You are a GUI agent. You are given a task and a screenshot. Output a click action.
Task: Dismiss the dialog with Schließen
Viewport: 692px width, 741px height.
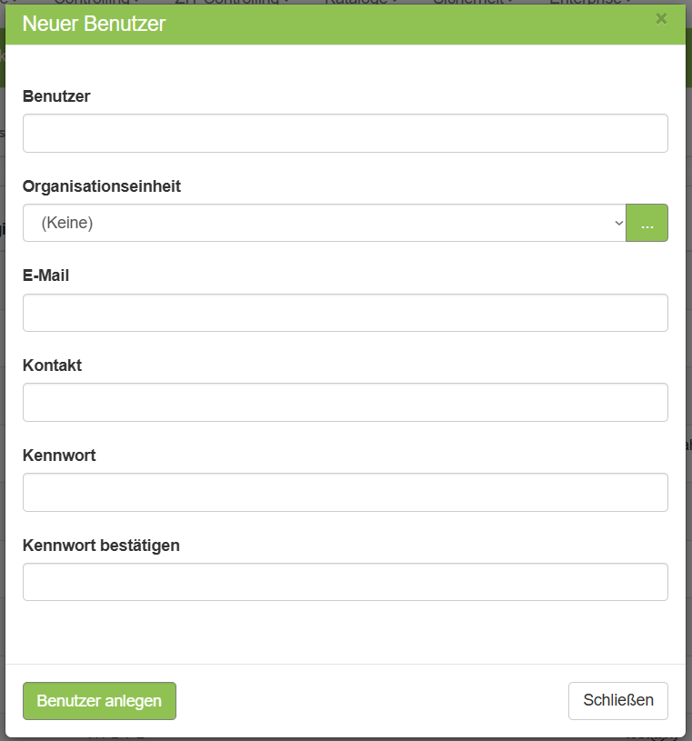coord(617,701)
